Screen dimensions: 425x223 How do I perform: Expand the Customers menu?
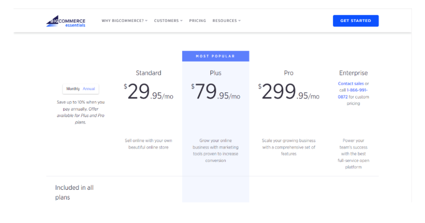pyautogui.click(x=168, y=21)
